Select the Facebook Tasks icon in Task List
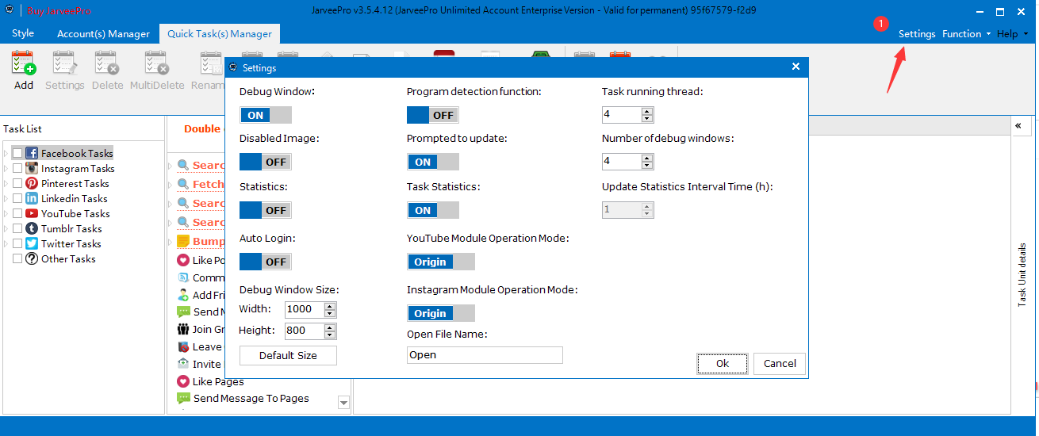The image size is (1039, 436). click(32, 153)
